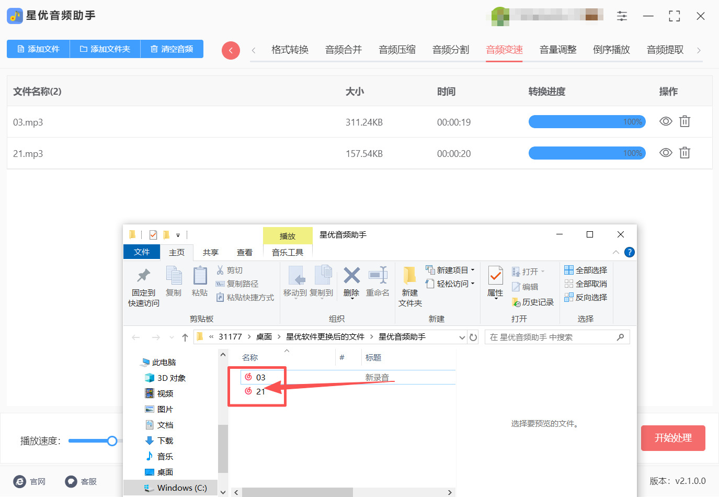The image size is (719, 497).
Task: Open Explorer help question mark icon
Action: tap(630, 252)
